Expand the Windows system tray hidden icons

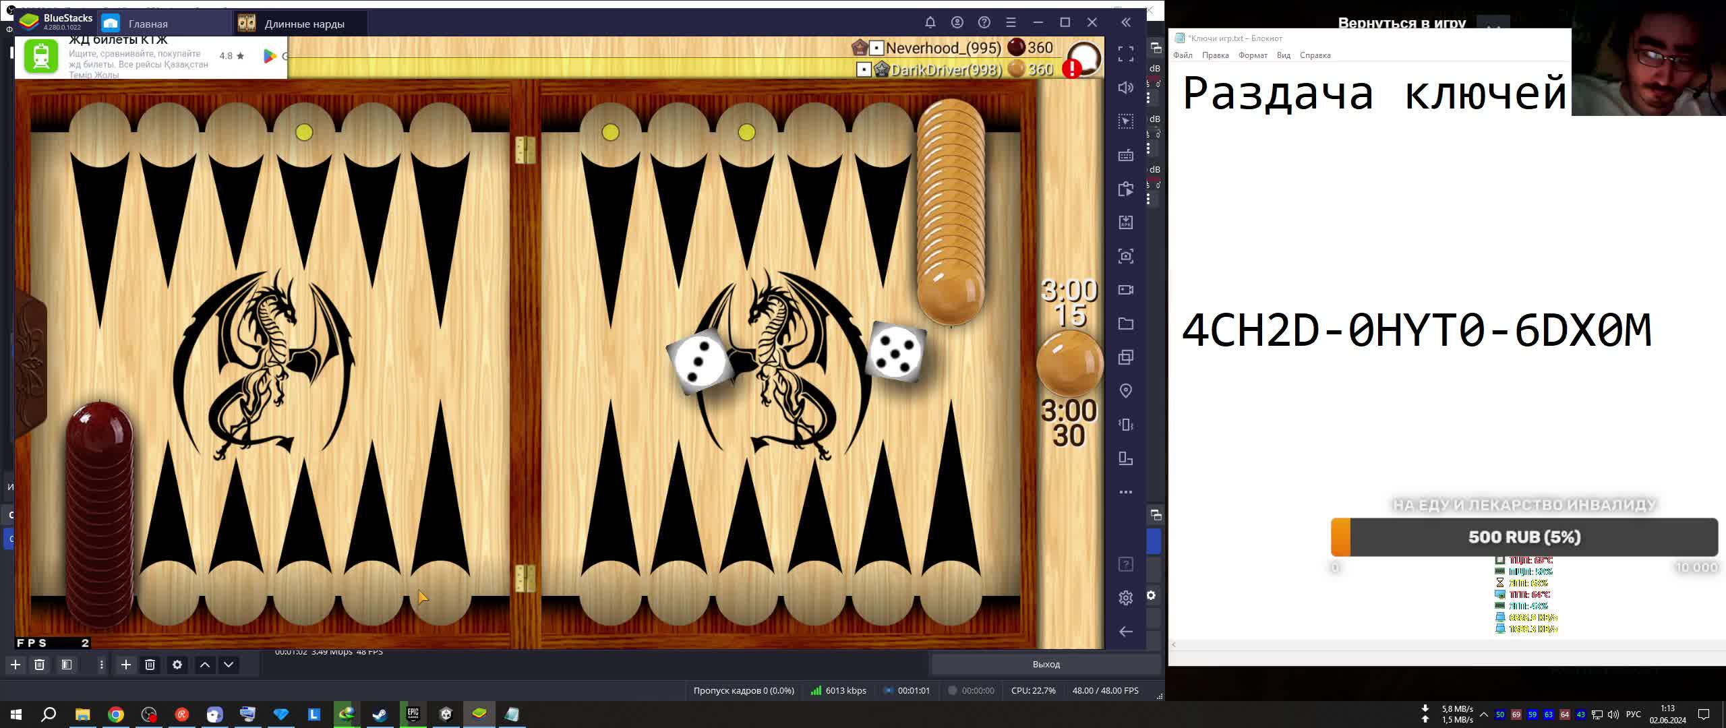[x=1483, y=715]
